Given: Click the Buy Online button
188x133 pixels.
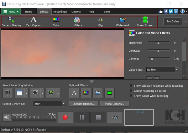Looking at the screenshot, I should coord(173,21).
